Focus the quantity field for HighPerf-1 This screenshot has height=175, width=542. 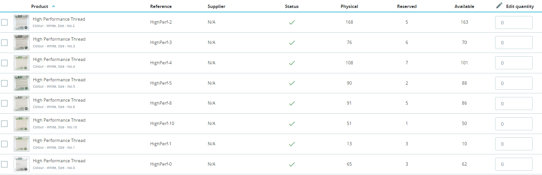tap(514, 144)
